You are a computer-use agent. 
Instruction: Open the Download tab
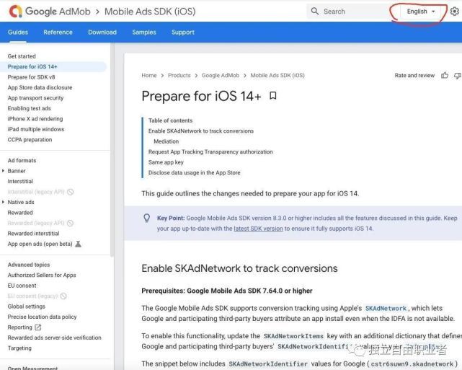click(102, 32)
